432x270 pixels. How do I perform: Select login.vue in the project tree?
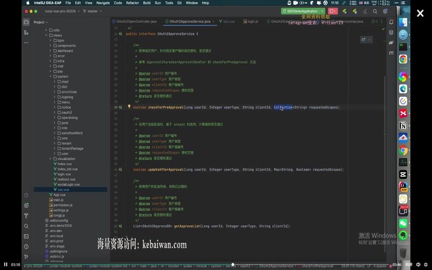(x=64, y=174)
